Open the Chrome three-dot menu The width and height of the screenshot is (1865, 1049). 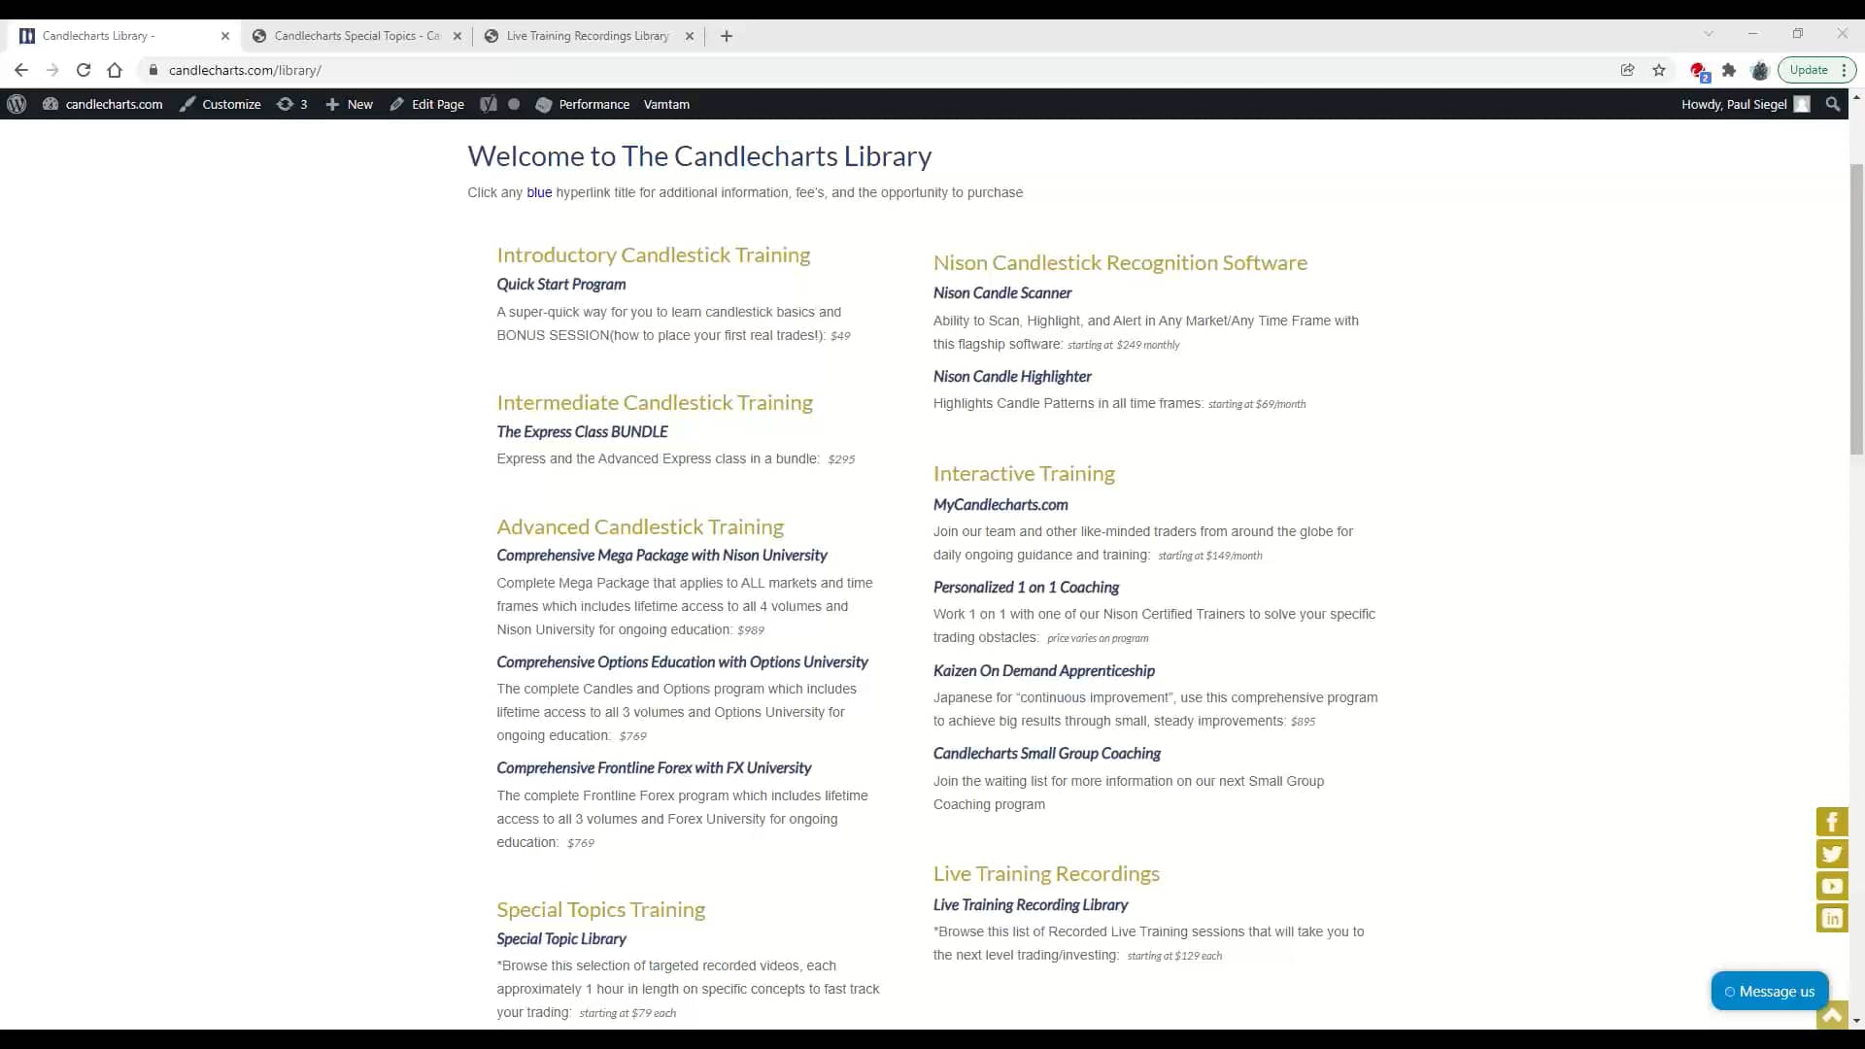point(1844,70)
